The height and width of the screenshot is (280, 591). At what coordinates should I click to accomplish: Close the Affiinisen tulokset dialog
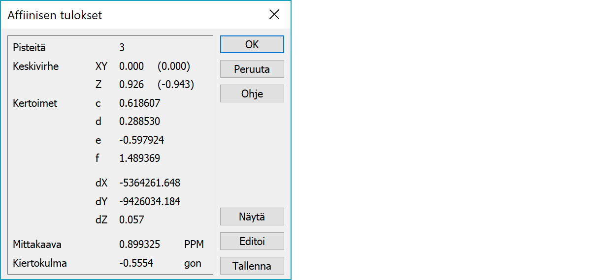click(274, 15)
